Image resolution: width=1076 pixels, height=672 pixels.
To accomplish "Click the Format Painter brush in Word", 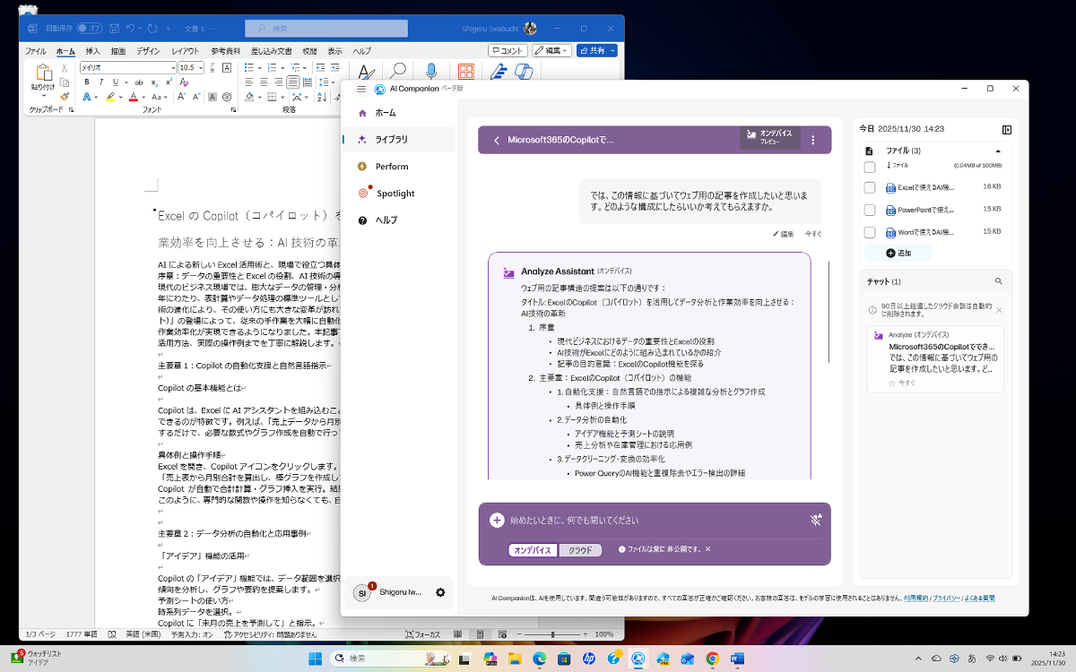I will [x=64, y=96].
